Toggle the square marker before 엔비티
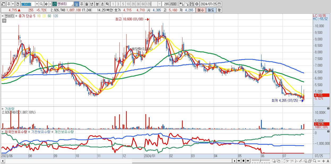The width and height of the screenshot is (331, 164). (2, 16)
